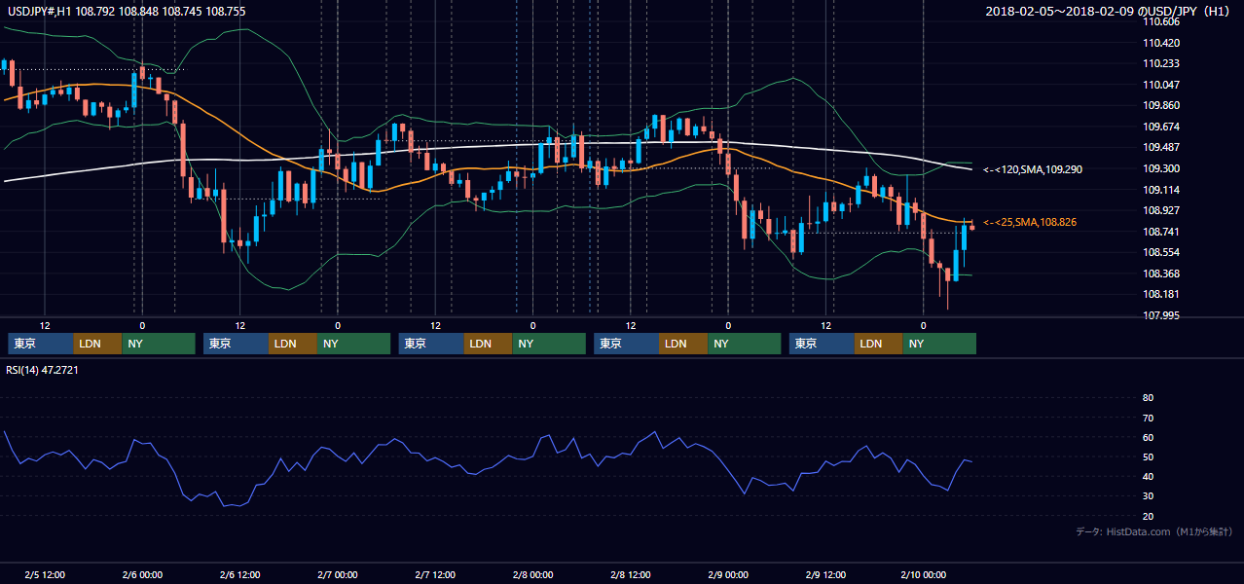The image size is (1244, 584).
Task: Click the 109.674 price axis label
Action: (x=1162, y=127)
